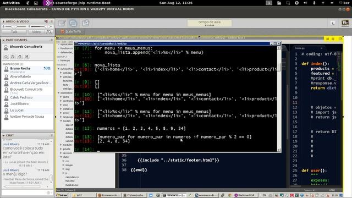Toggle Scale To Fit option
This screenshot has height=198, width=352.
coord(71,31)
